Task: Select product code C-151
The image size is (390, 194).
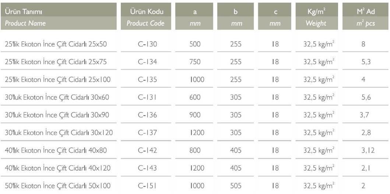Action: (147, 186)
